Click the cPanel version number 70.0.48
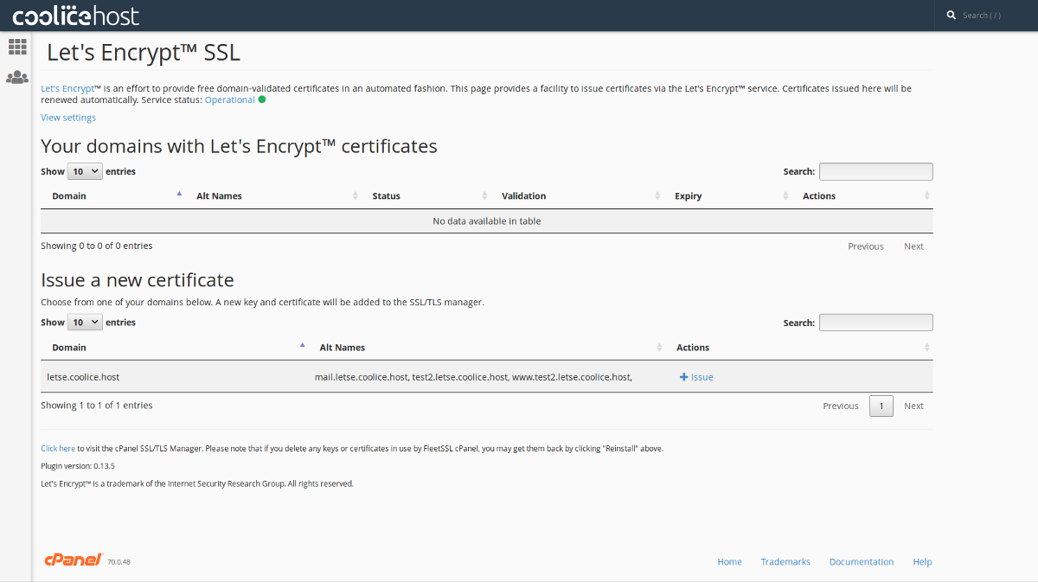The width and height of the screenshot is (1038, 582). 119,562
